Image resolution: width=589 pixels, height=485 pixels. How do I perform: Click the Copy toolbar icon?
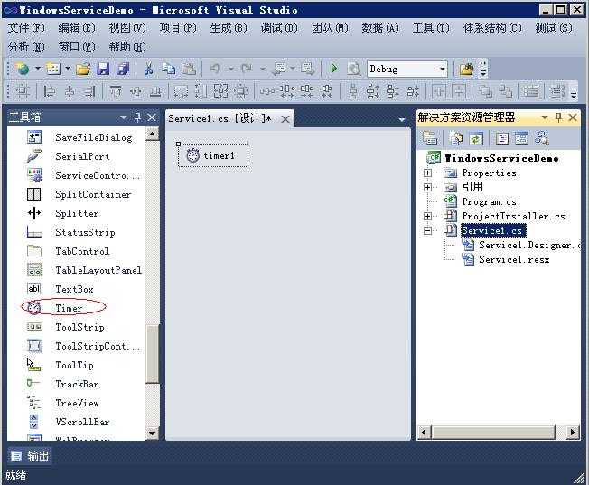pyautogui.click(x=168, y=70)
